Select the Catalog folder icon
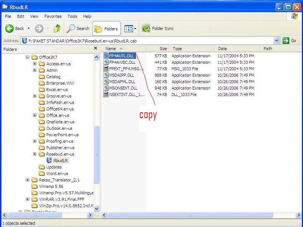This screenshot has width=303, height=227. [42, 77]
